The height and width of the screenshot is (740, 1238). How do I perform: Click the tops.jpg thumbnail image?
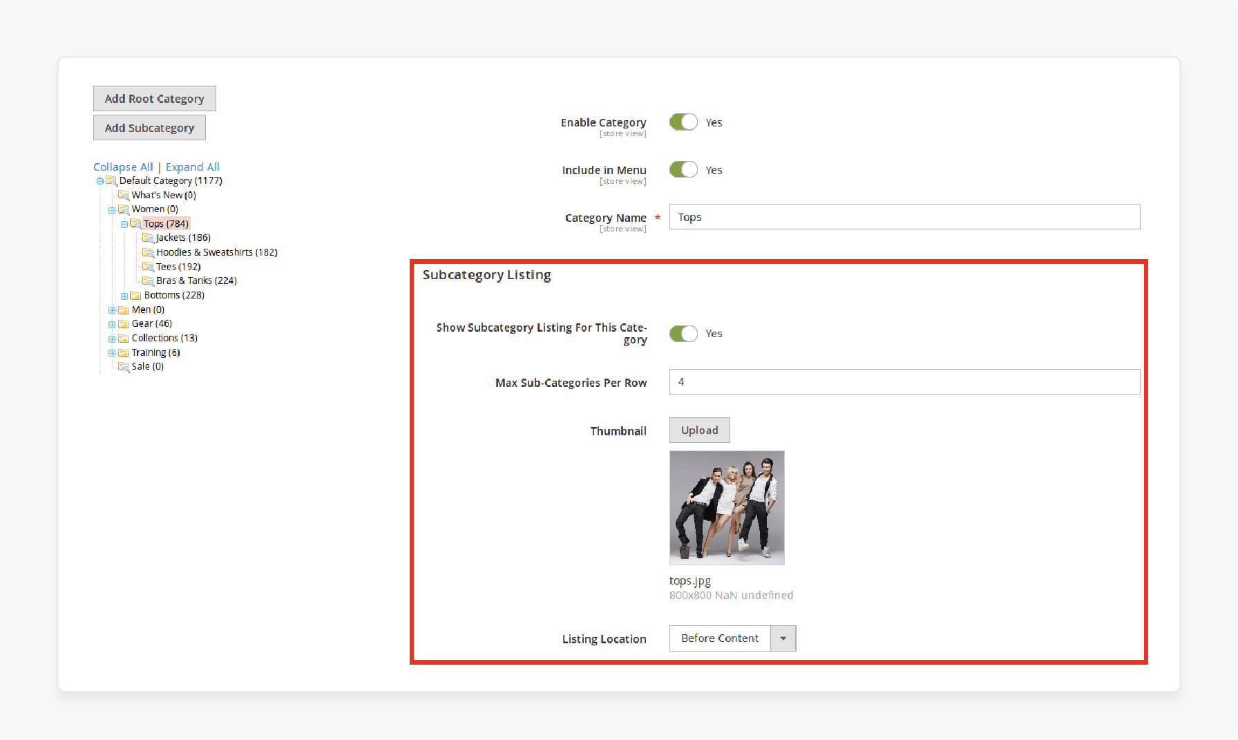(x=727, y=508)
